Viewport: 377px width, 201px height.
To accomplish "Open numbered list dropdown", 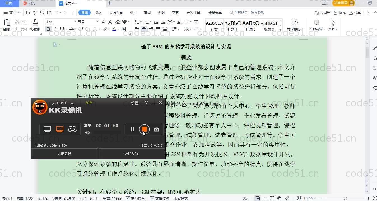I will coord(150,22).
